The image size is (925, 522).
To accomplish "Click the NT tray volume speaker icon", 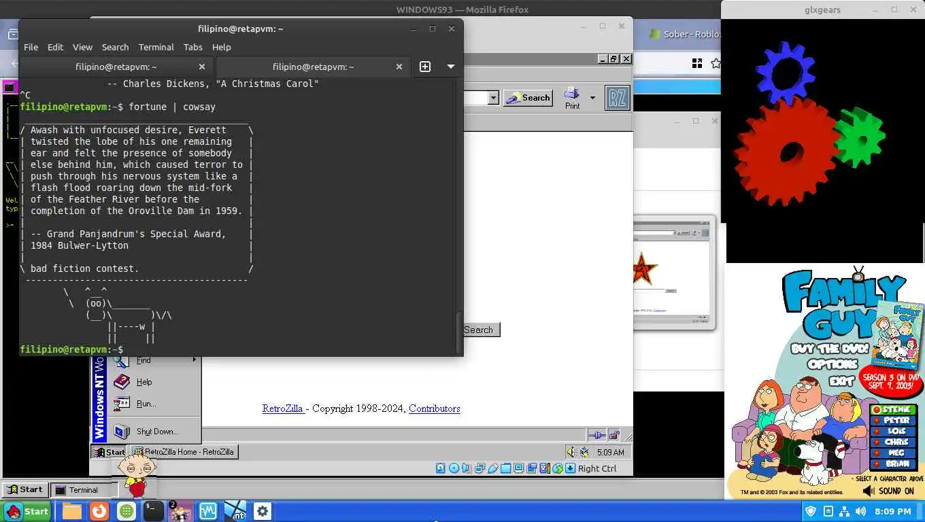I will click(x=571, y=452).
